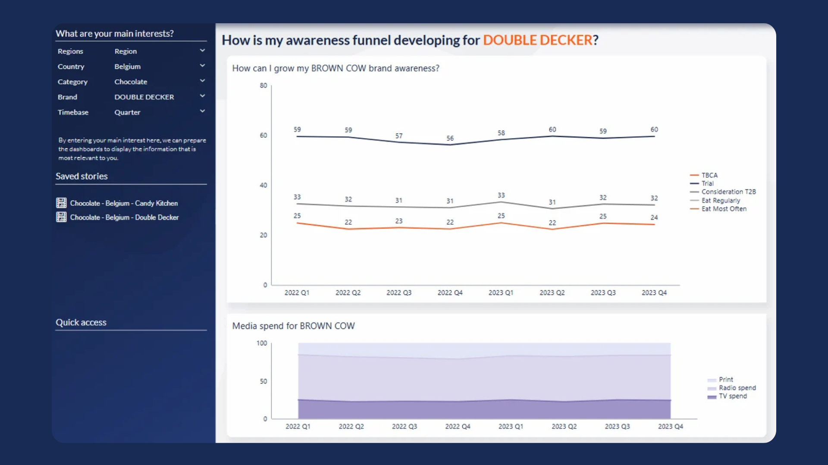Click the Consideration value 33 at 2023 Q1
This screenshot has width=828, height=465.
[x=501, y=195]
